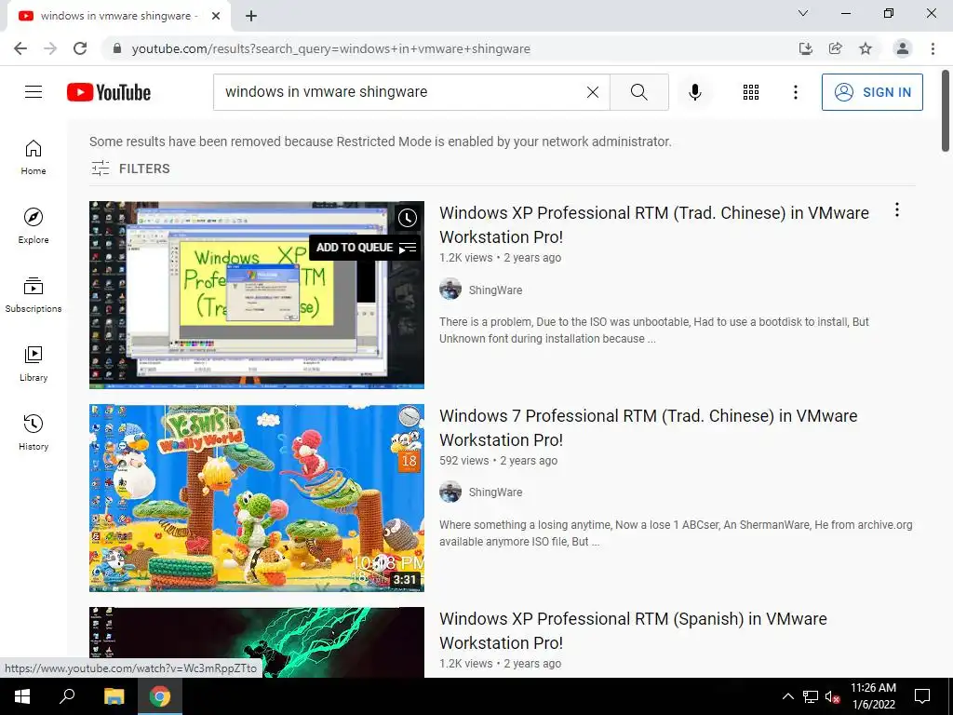The width and height of the screenshot is (953, 715).
Task: Click ADD TO QUEUE on first thumbnail
Action: 365,248
